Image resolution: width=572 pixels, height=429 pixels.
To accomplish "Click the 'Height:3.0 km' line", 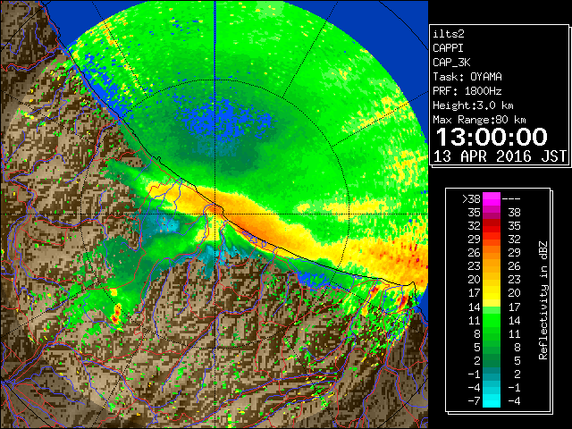I will pyautogui.click(x=473, y=105).
